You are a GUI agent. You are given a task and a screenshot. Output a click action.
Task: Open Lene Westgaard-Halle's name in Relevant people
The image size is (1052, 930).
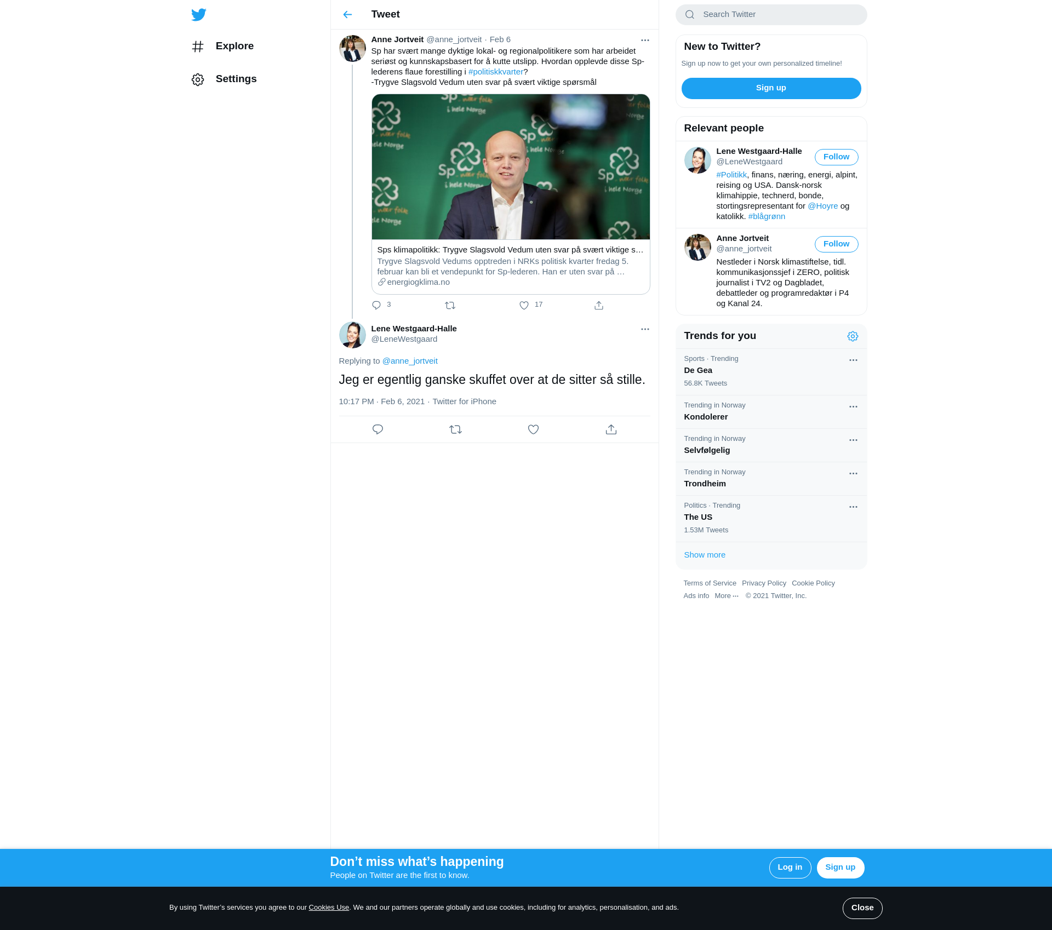click(x=759, y=151)
